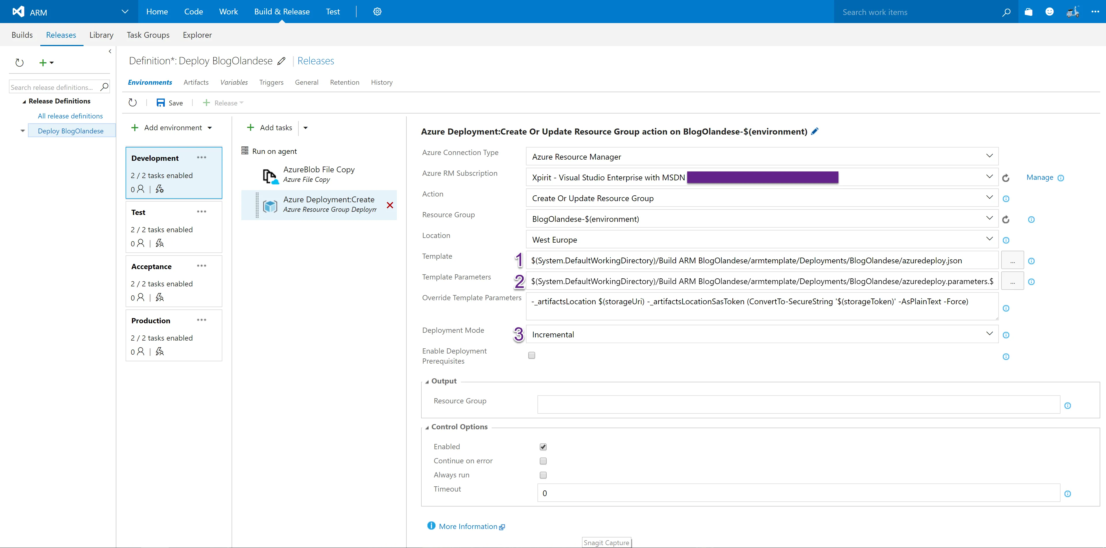Open the Code menu
The image size is (1106, 548).
[193, 12]
